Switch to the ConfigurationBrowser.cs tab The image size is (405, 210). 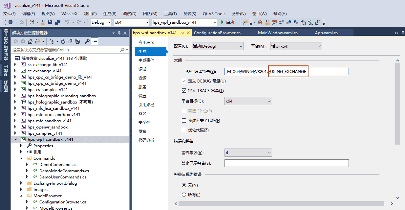click(x=217, y=33)
